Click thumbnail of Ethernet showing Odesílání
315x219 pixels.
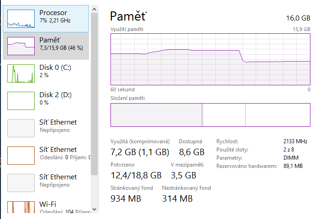(x=21, y=156)
